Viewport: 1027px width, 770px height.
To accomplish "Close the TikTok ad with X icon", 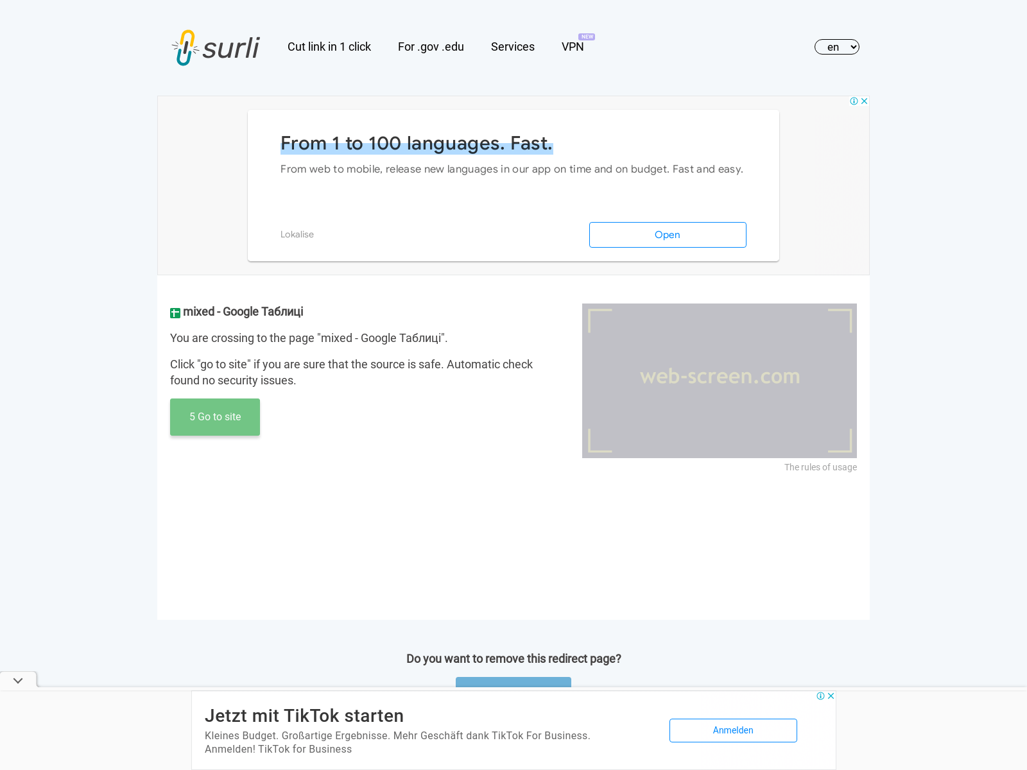I will 831,696.
